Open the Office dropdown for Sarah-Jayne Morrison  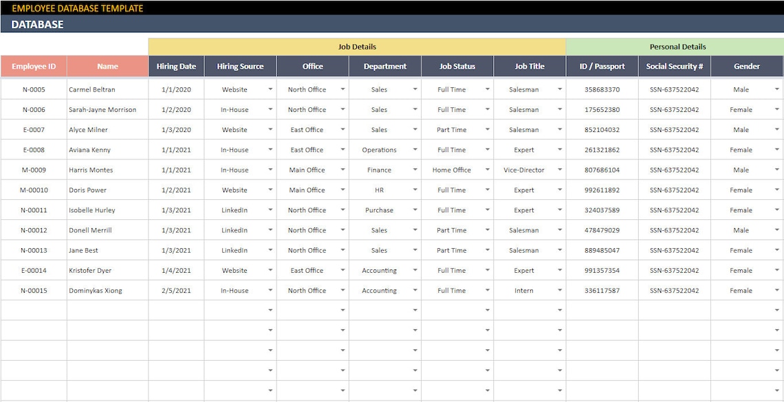(342, 109)
